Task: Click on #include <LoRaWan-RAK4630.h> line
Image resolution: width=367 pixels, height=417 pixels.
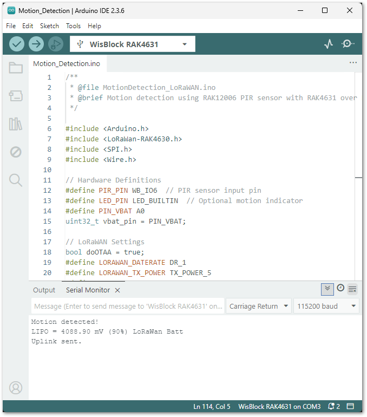Action: point(124,139)
